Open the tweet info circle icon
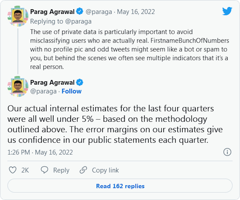 tap(227, 152)
